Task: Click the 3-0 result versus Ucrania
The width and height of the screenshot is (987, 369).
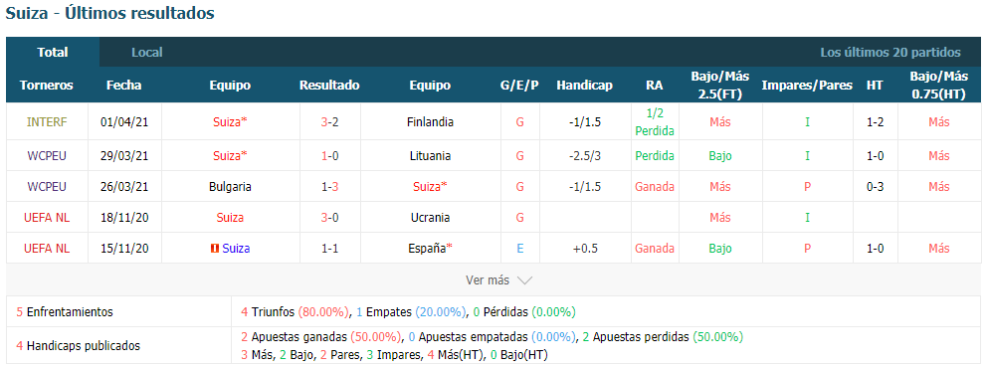Action: 329,217
